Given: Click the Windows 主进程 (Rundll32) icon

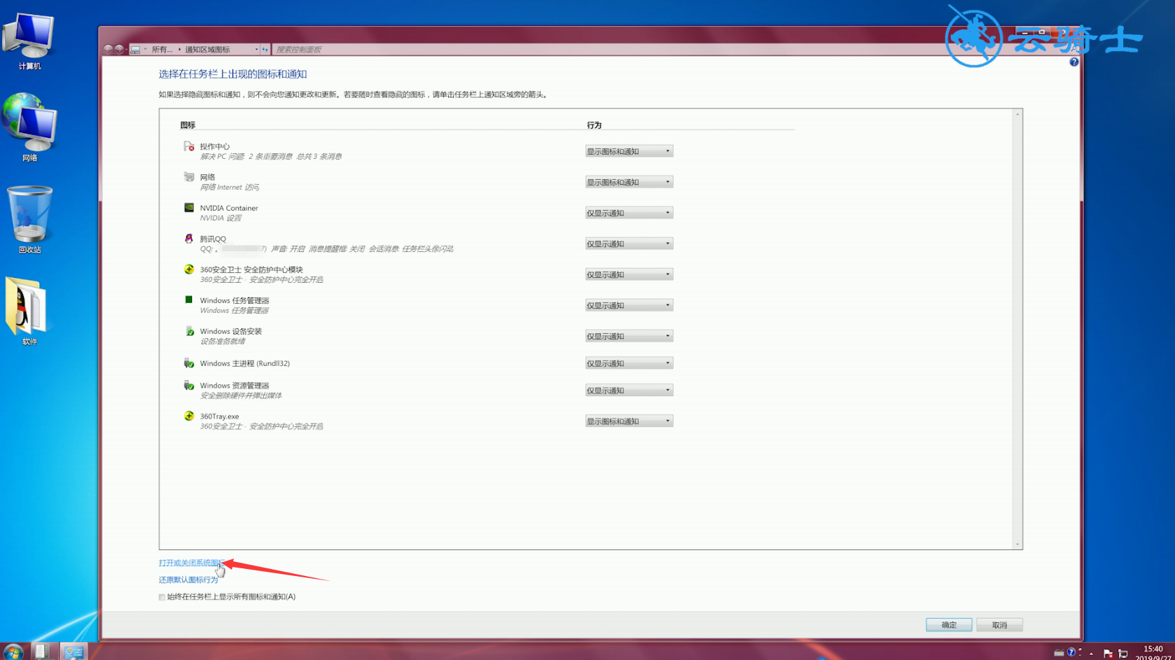Looking at the screenshot, I should tap(189, 363).
